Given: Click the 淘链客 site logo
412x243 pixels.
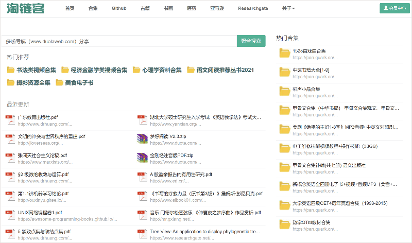Looking at the screenshot, I should click(25, 8).
